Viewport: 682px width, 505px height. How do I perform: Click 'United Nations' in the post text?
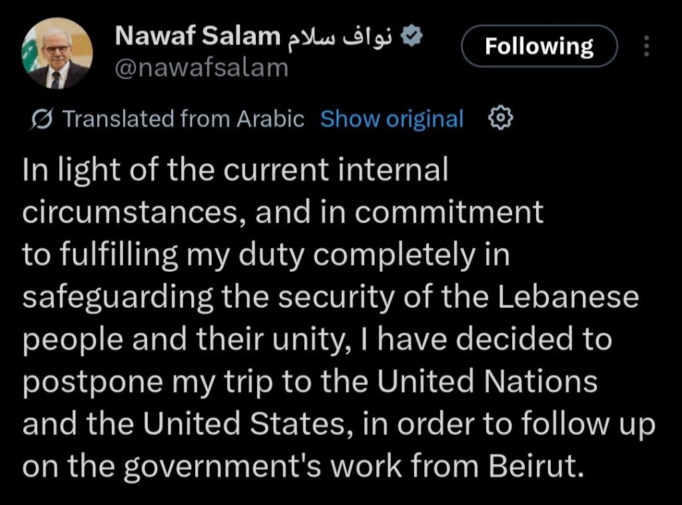tap(486, 382)
